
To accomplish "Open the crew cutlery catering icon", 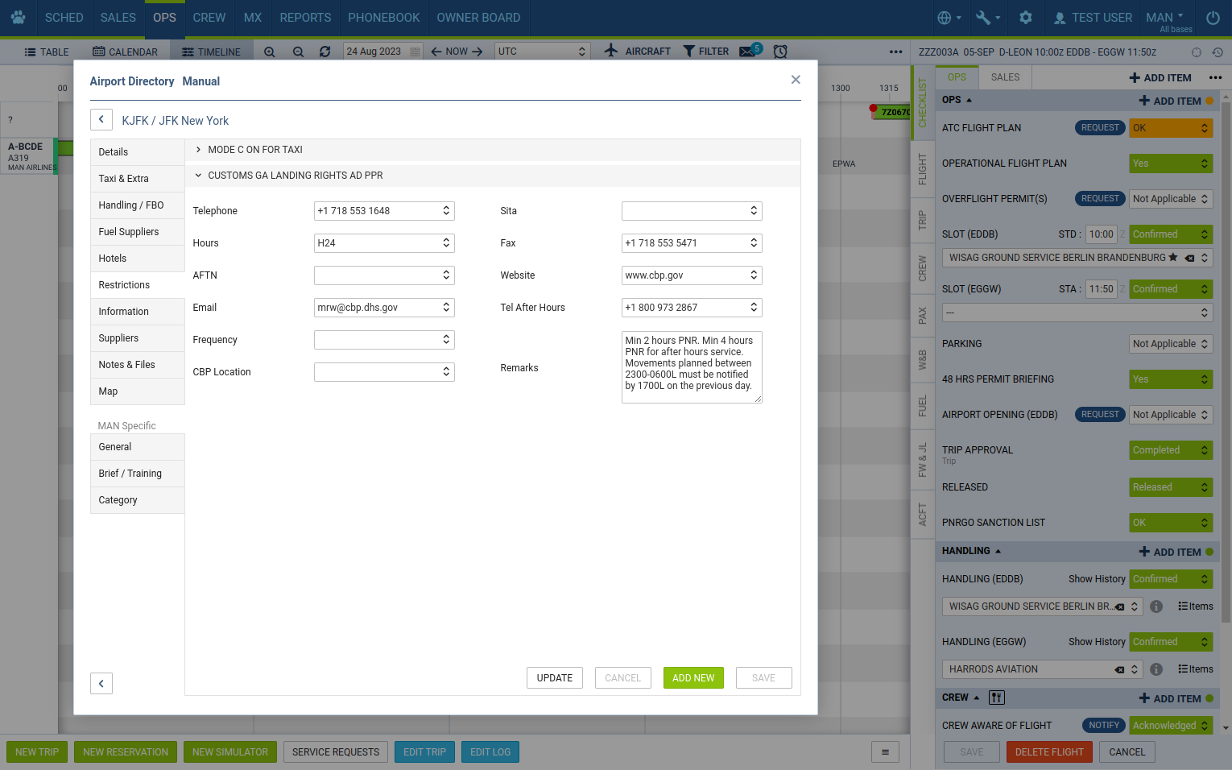I will [x=997, y=698].
